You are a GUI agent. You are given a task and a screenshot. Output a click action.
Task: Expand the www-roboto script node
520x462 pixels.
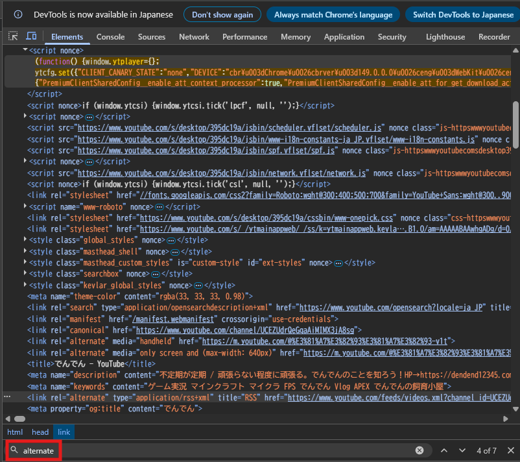(x=25, y=206)
